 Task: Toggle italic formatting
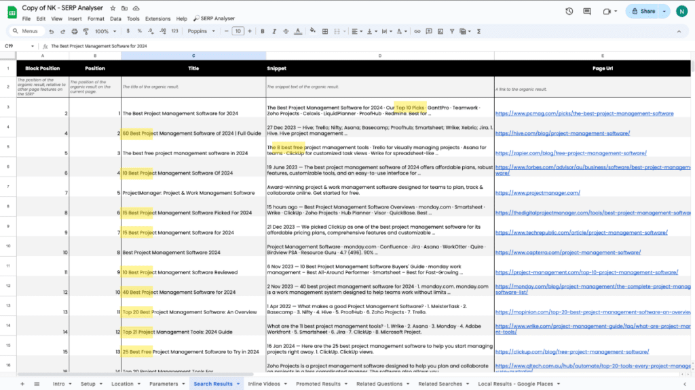pyautogui.click(x=274, y=31)
